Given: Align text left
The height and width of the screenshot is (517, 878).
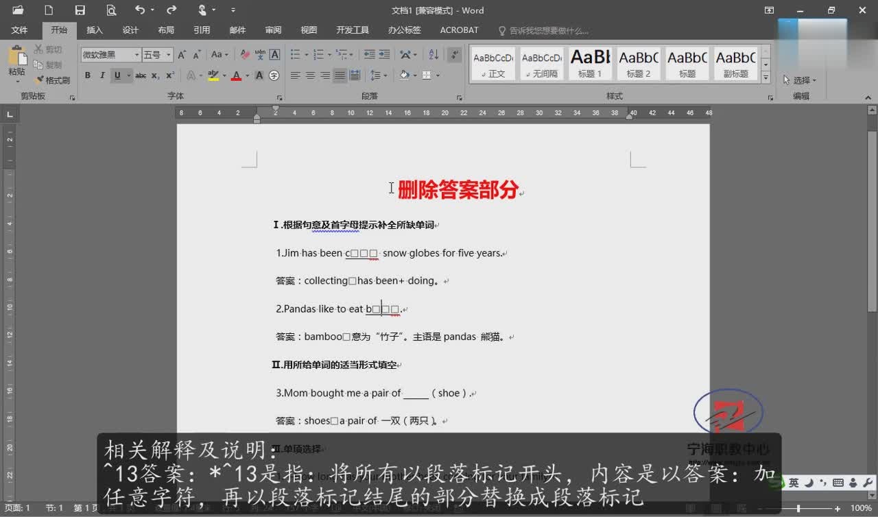Looking at the screenshot, I should [x=296, y=75].
